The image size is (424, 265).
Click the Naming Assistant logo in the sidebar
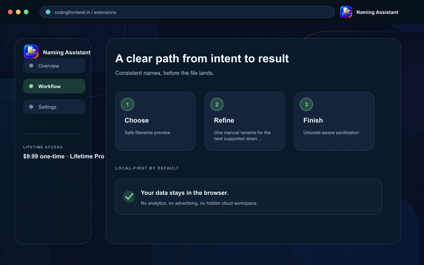tap(31, 52)
